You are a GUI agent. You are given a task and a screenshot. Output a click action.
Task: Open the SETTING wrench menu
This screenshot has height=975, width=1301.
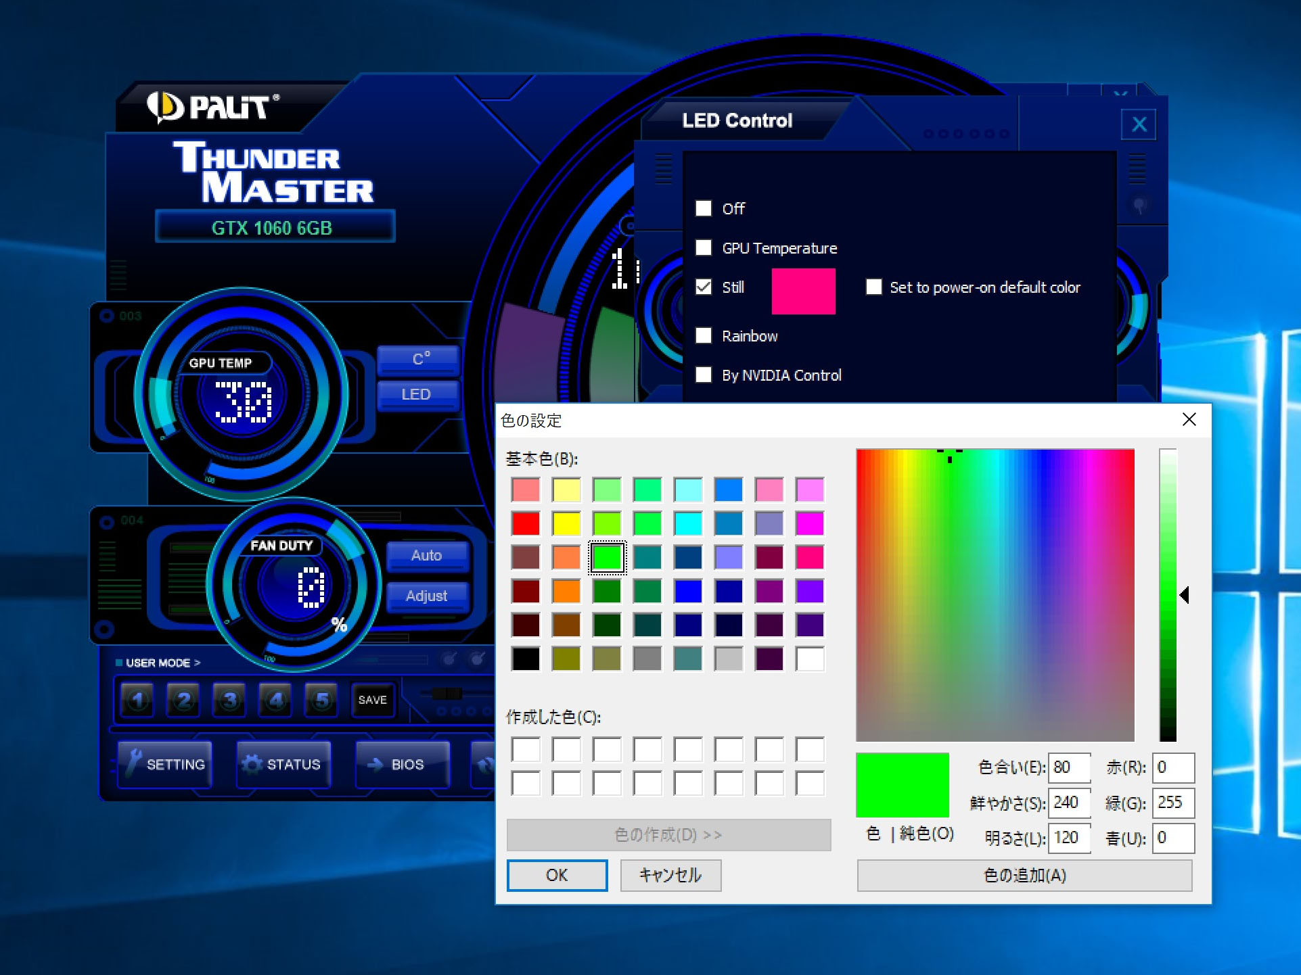coord(165,764)
